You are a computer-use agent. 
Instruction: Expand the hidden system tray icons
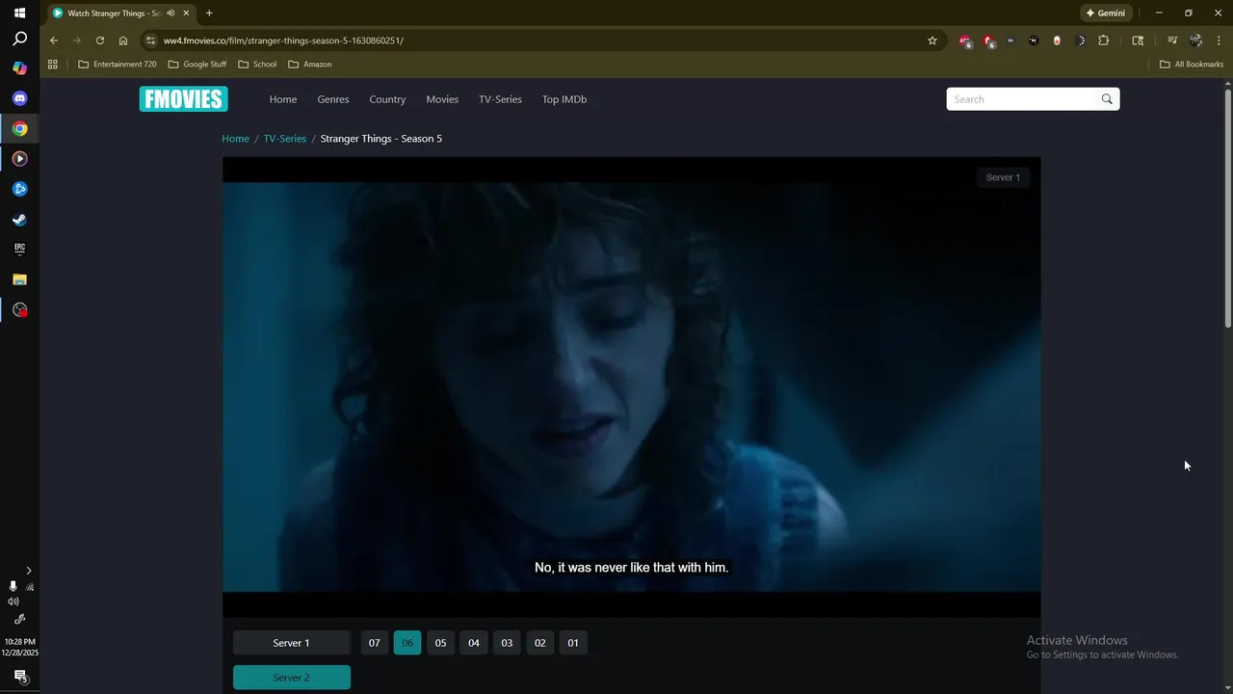tap(29, 571)
